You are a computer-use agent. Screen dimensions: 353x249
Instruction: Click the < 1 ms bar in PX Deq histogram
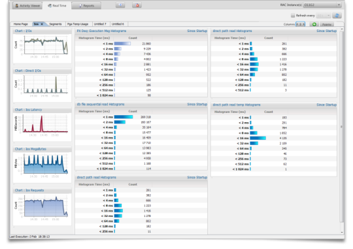coord(122,44)
